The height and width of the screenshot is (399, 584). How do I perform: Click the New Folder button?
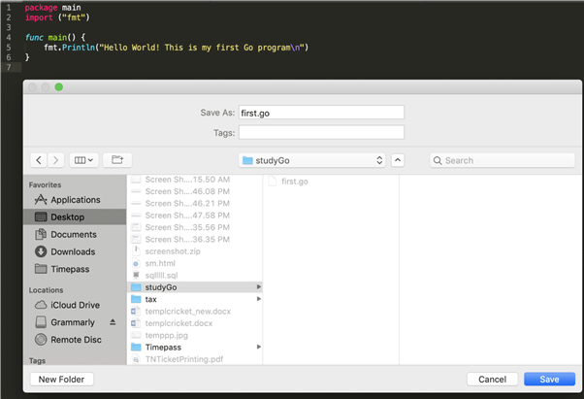(x=62, y=380)
